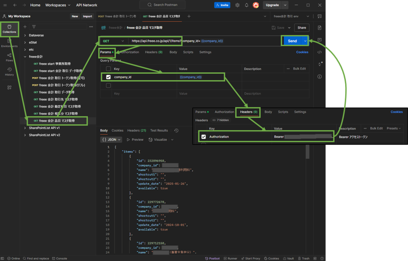Open the JSON response format dropdown

(112, 139)
